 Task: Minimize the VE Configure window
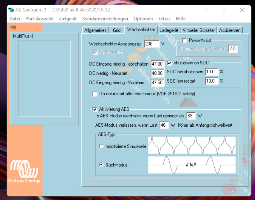click(206, 10)
